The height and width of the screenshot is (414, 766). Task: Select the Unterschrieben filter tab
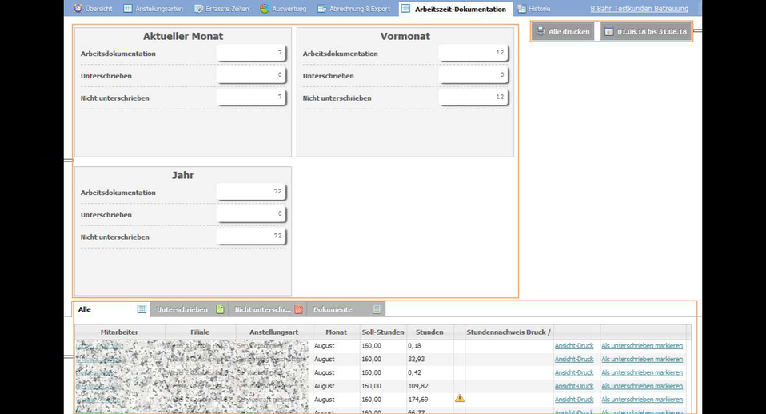(189, 309)
